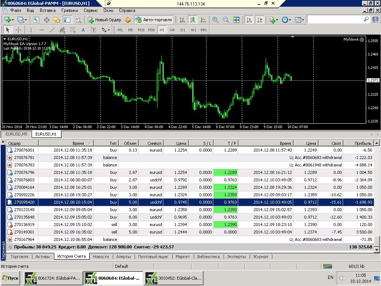This screenshot has width=381, height=286.
Task: Switch timeframe to MN
Action: [204, 30]
